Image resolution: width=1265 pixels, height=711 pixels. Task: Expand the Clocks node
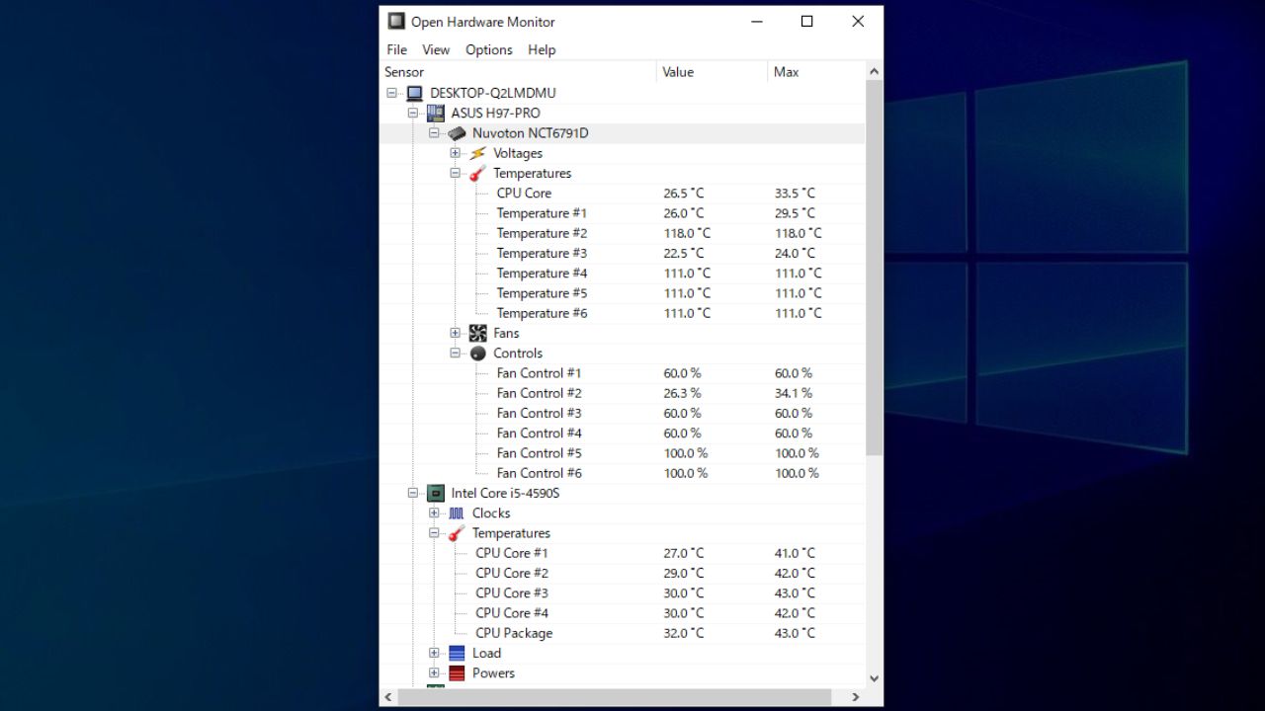click(434, 513)
